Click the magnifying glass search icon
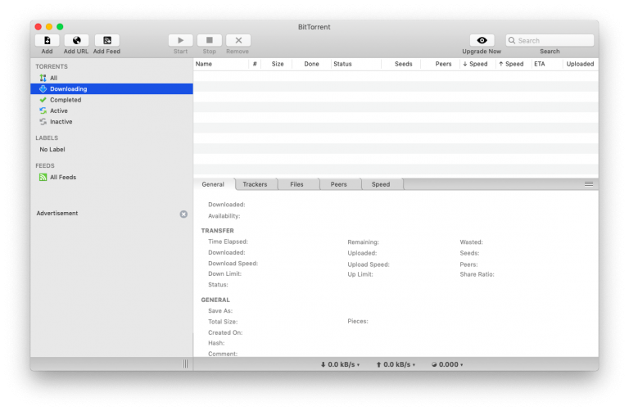 [x=512, y=40]
